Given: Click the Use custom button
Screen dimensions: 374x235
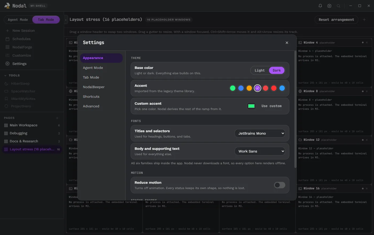Looking at the screenshot, I should [271, 106].
